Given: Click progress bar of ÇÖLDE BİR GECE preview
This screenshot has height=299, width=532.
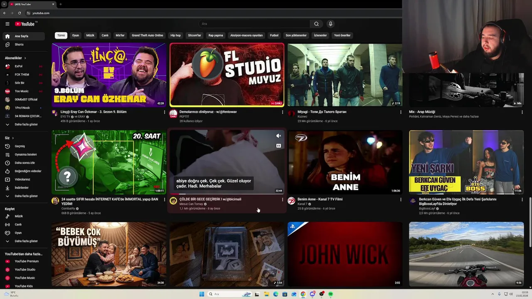Looking at the screenshot, I should tap(227, 194).
